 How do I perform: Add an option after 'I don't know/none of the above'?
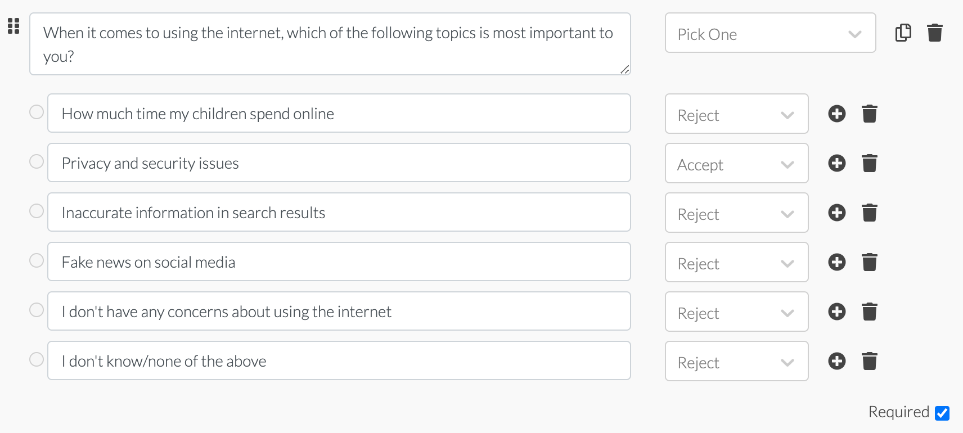836,361
